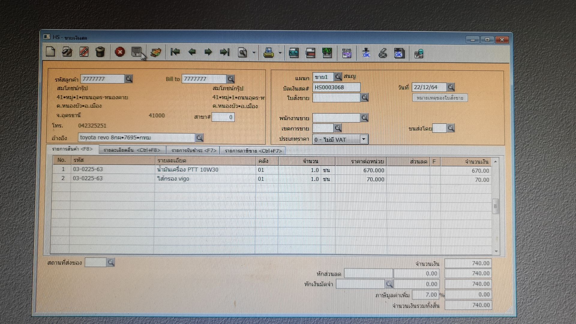Open the printer icon's dropdown arrow
Viewport: 576px width, 324px height.
coord(280,53)
